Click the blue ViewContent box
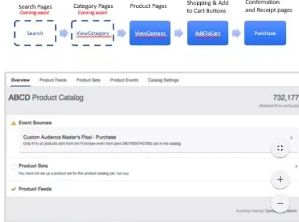Image resolution: width=299 pixels, height=222 pixels. pyautogui.click(x=150, y=33)
